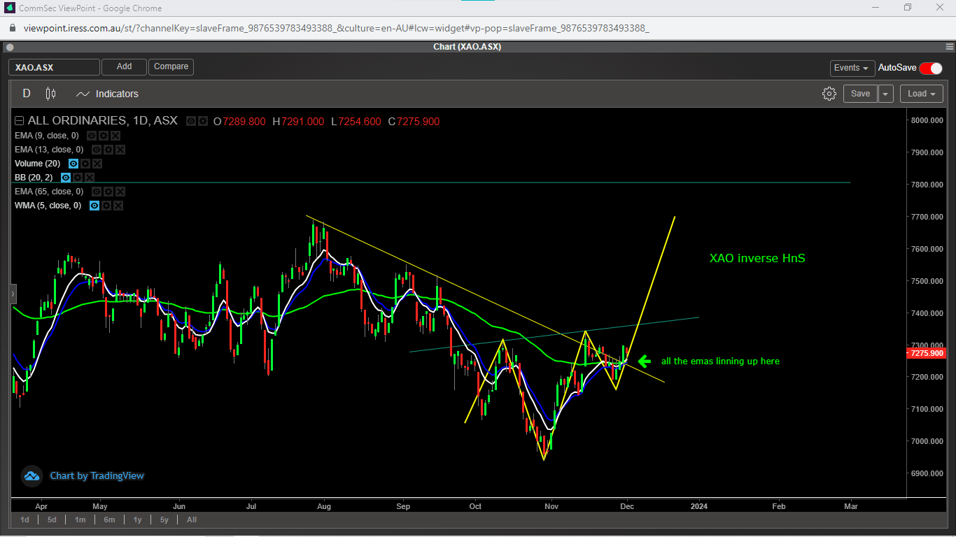
Task: Click the 2024 label on time axis
Action: 698,506
